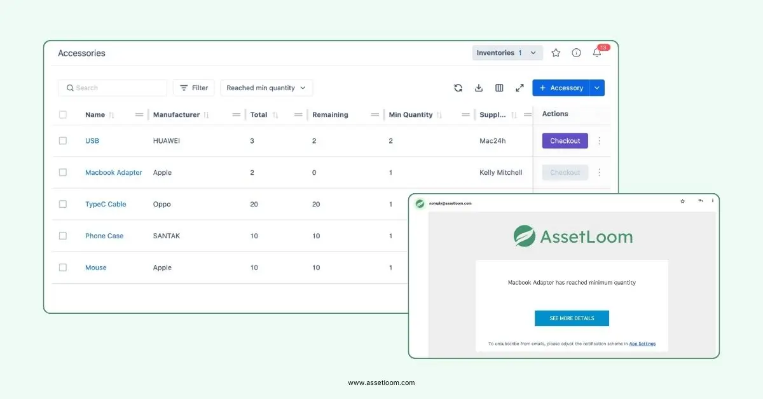The width and height of the screenshot is (763, 399).
Task: Click the expand fullscreen icon
Action: [x=519, y=88]
